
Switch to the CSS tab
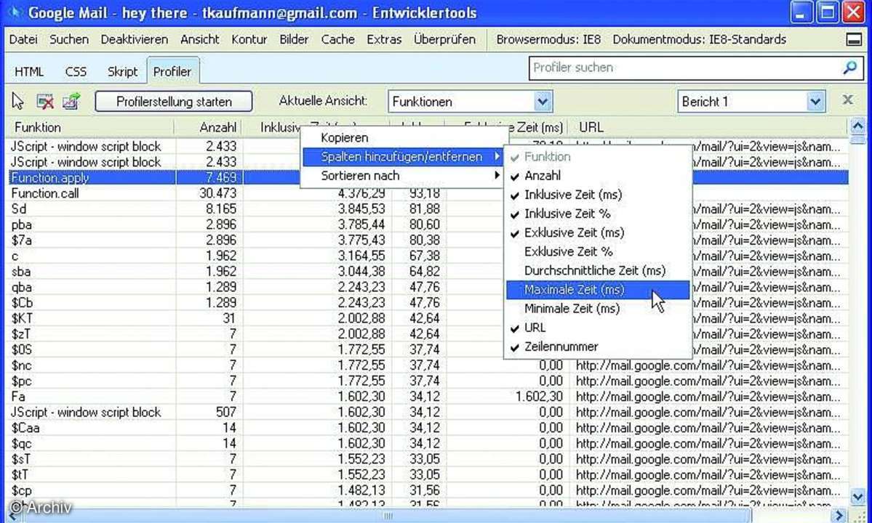(x=76, y=72)
